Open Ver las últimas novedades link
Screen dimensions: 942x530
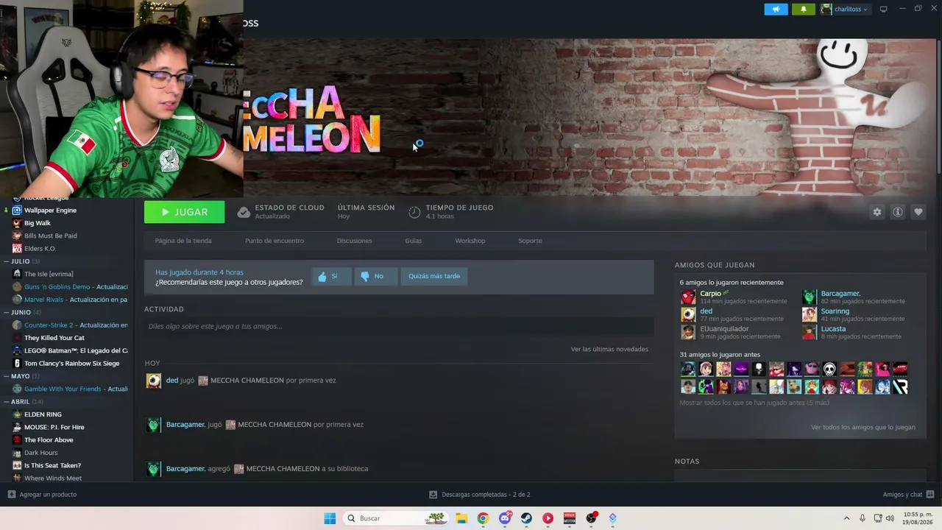coord(609,349)
